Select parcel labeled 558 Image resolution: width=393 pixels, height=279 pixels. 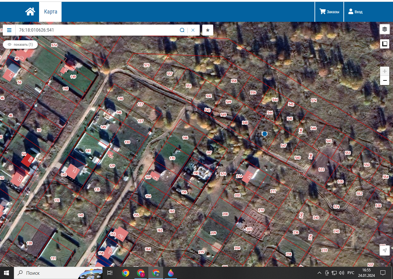234,81
